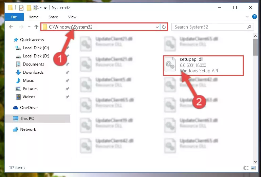Click the Quick access star icon
The image size is (261, 177).
(x=16, y=40)
